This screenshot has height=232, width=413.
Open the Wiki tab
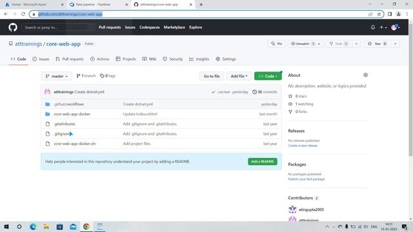(149, 59)
